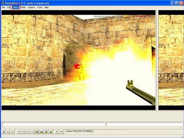The height and width of the screenshot is (138, 184).
Task: Play the output video preview
Action: click(13, 131)
